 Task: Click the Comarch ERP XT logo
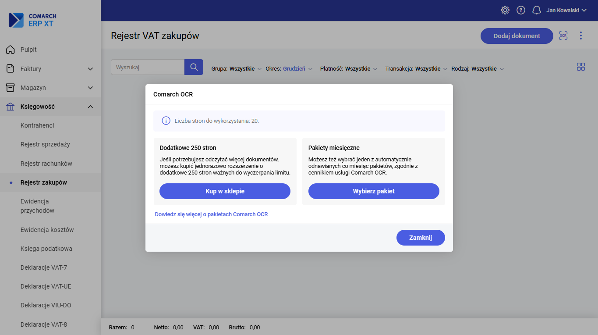tap(33, 20)
